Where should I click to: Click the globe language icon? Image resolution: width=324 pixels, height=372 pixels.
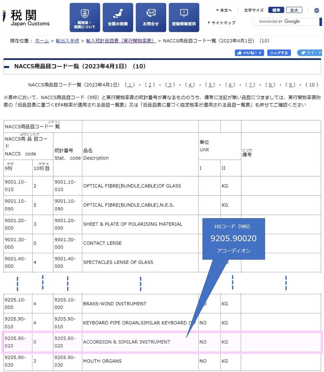(316, 10)
